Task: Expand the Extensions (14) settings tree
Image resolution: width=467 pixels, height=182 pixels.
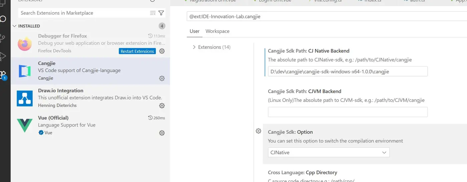Action: click(194, 47)
